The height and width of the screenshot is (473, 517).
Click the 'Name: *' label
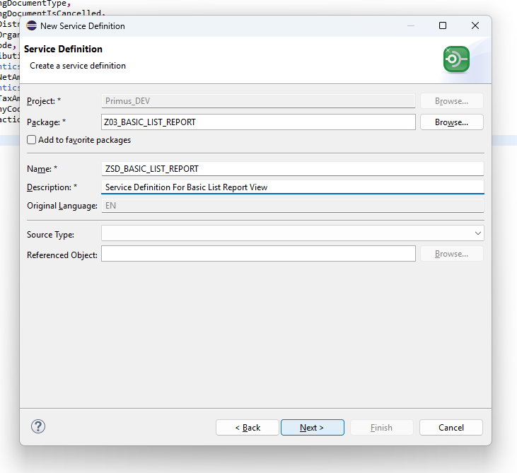pos(42,169)
